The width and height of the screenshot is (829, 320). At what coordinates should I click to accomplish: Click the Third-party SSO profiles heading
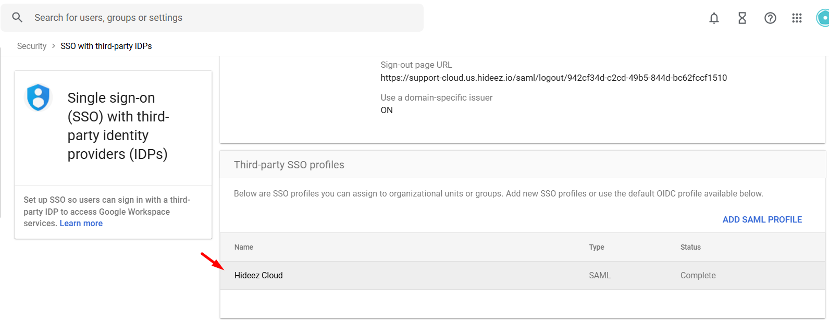(x=289, y=165)
